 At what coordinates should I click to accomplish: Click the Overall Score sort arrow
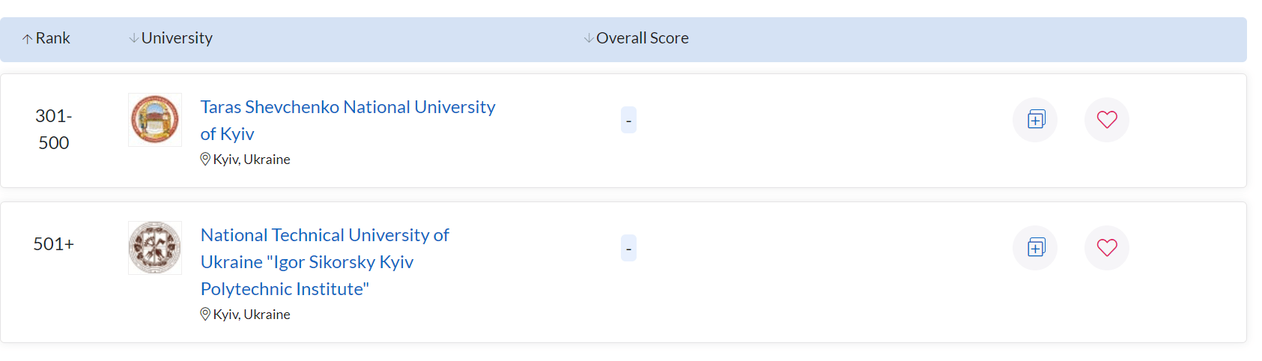pyautogui.click(x=589, y=38)
